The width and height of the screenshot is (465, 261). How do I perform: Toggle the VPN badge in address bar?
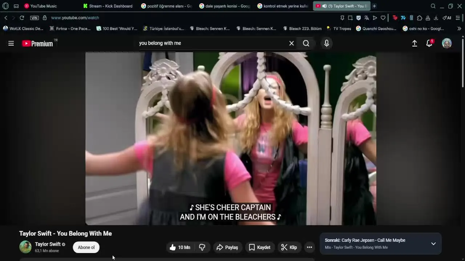pyautogui.click(x=35, y=18)
